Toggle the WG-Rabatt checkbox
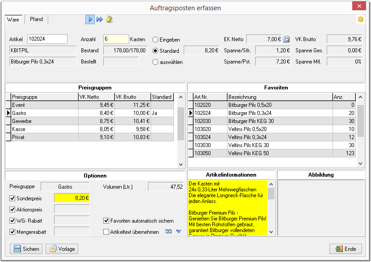371x262 pixels. pyautogui.click(x=13, y=220)
